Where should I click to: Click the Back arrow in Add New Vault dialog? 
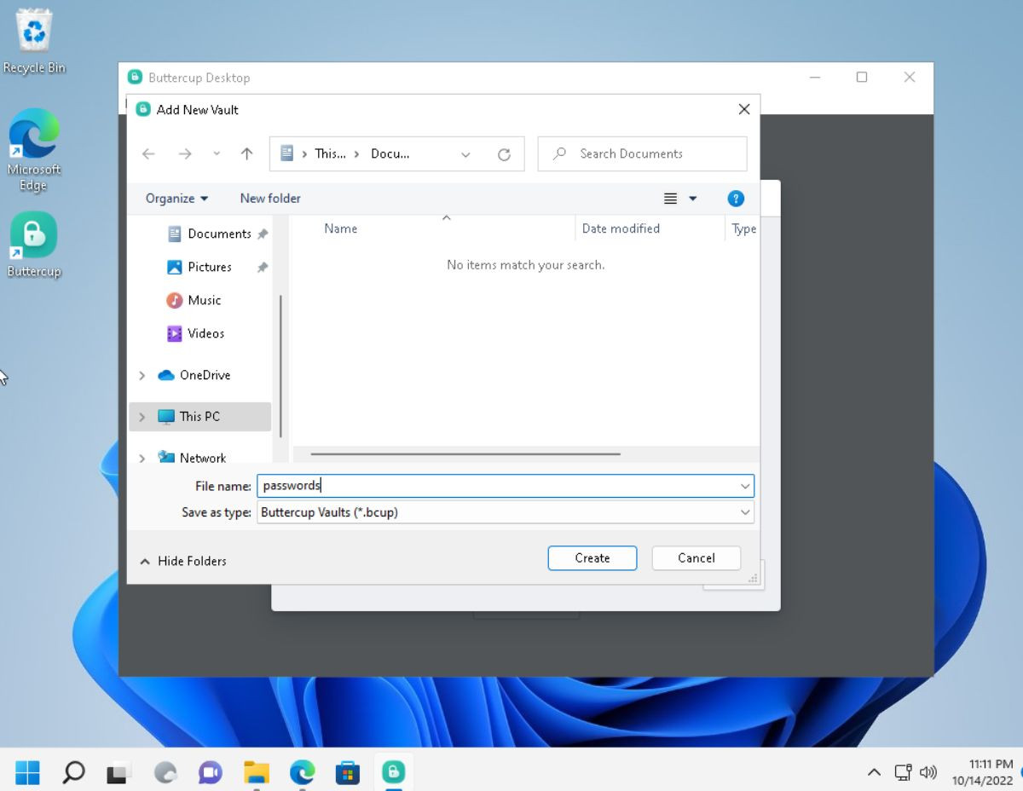[148, 154]
